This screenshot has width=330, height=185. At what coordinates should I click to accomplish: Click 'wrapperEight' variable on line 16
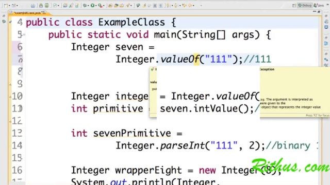coord(148,170)
